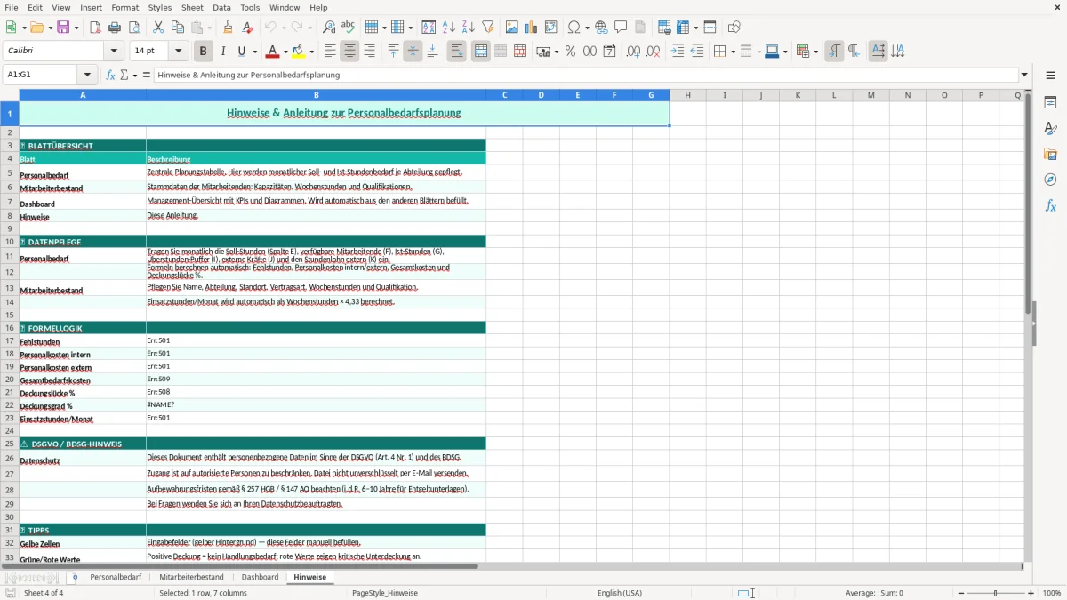
Task: Activate the Clone Formatting paintbrush
Action: pyautogui.click(x=228, y=28)
